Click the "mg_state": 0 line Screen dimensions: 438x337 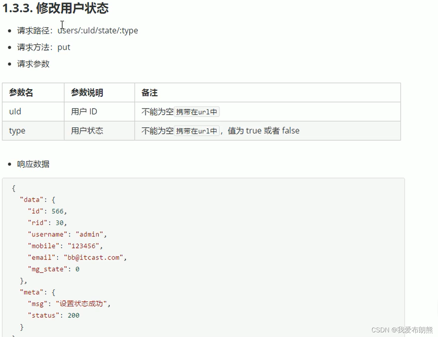[x=53, y=269]
